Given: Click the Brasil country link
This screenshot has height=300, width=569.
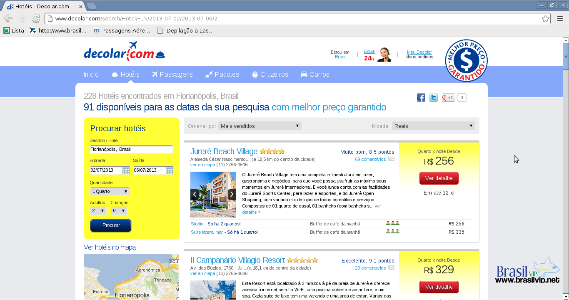Looking at the screenshot, I should coord(341,57).
